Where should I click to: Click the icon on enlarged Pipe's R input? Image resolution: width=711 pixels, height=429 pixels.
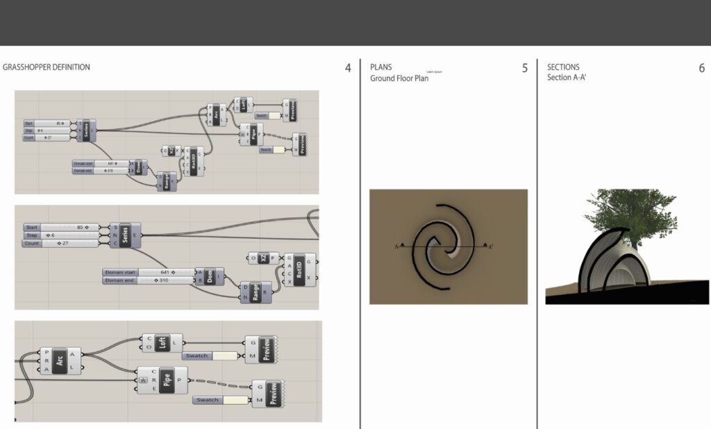point(145,380)
